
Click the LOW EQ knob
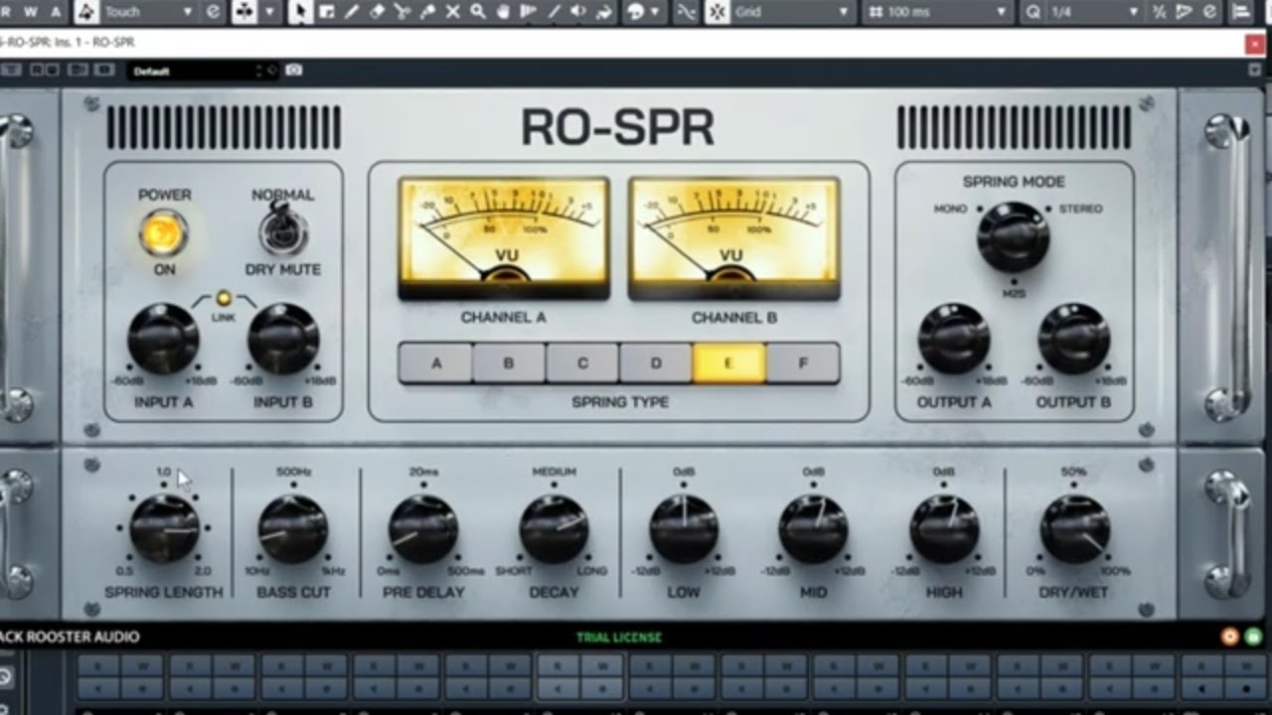click(x=684, y=528)
